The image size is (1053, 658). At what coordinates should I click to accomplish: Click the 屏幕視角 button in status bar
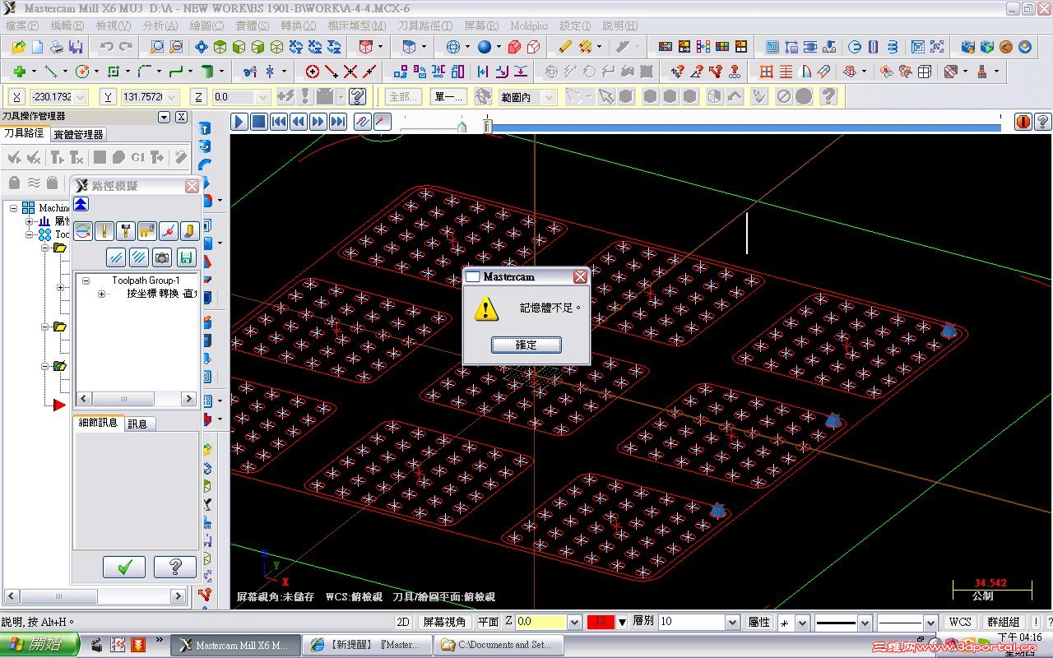click(444, 622)
